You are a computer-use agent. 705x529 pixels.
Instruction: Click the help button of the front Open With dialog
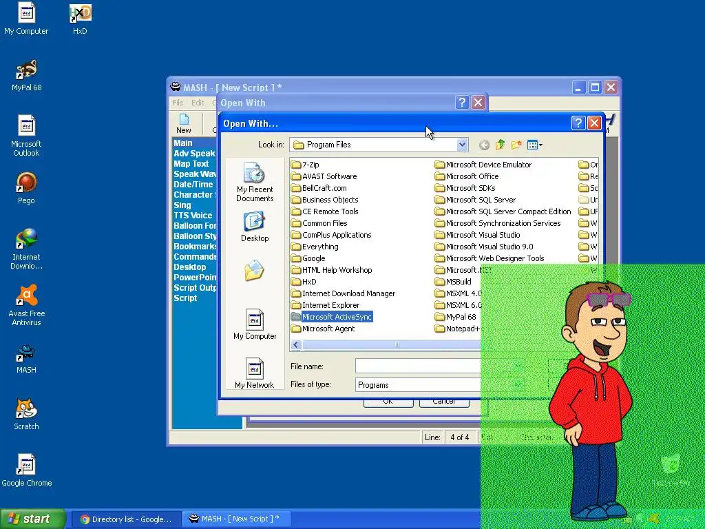click(x=578, y=123)
